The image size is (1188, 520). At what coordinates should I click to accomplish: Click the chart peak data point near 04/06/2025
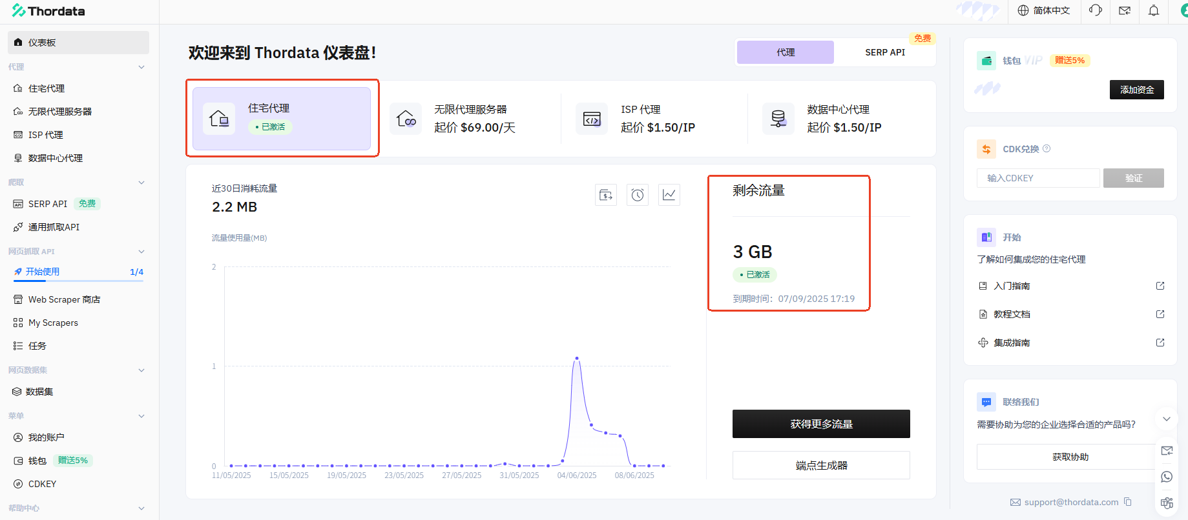point(577,358)
